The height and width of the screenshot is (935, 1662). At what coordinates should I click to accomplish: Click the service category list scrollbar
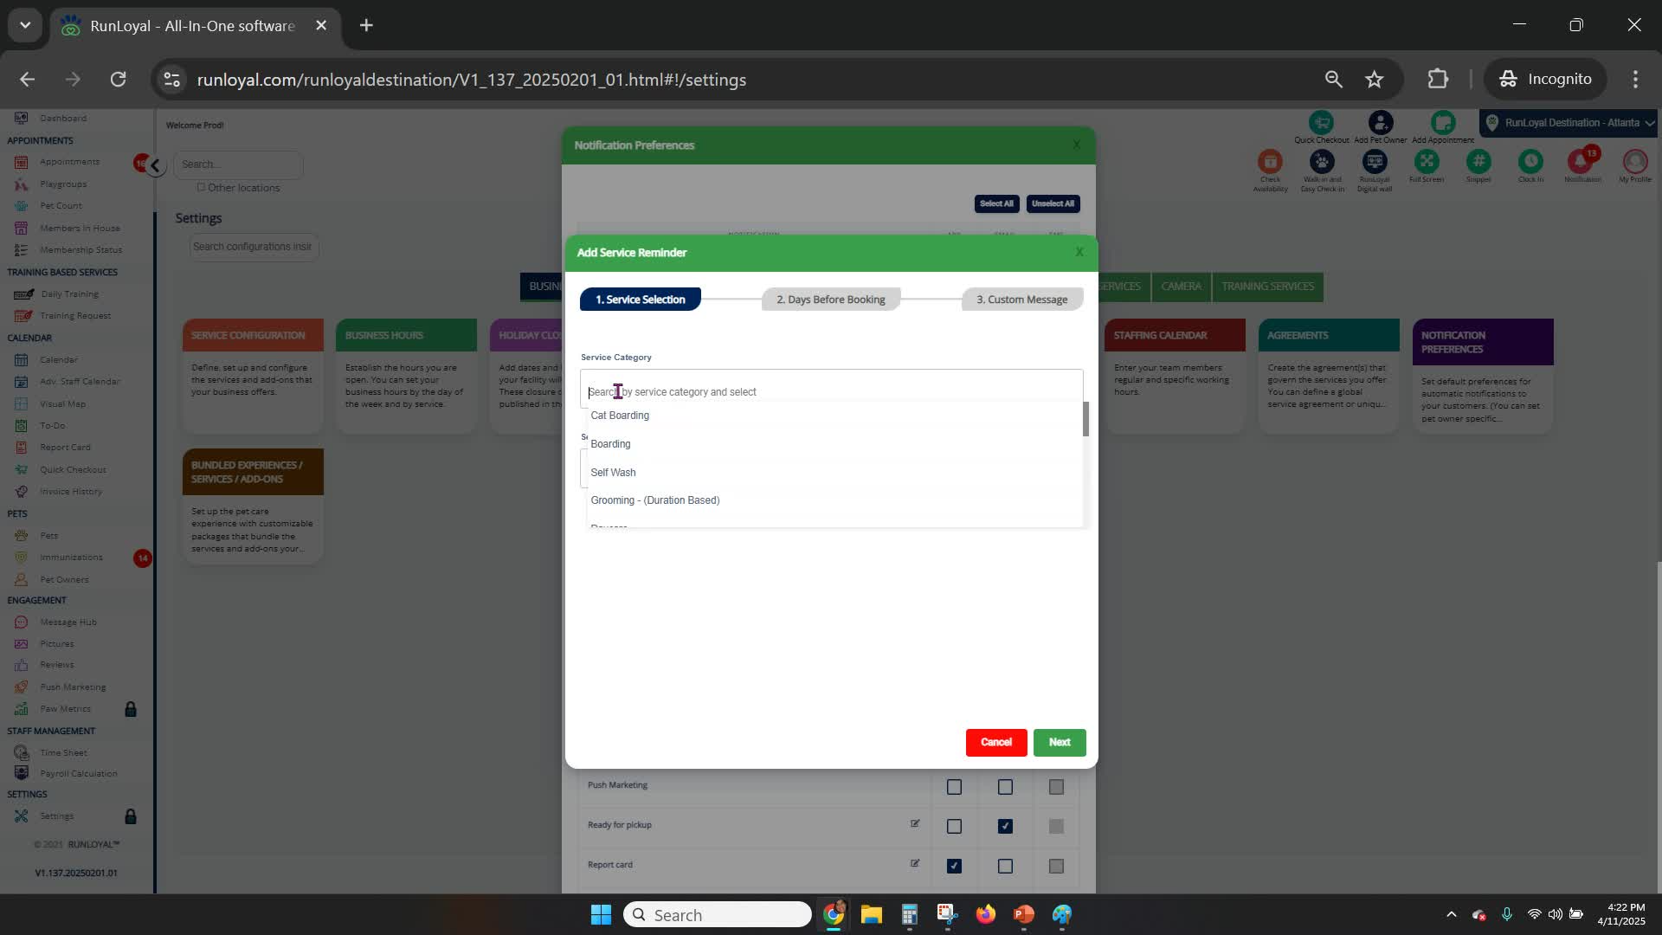coord(1085,419)
